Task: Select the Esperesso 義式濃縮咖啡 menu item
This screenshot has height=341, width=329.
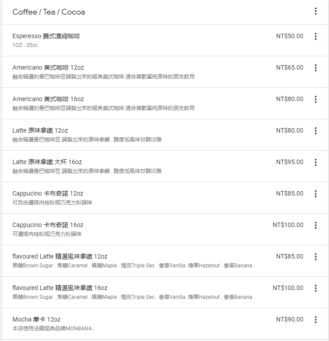Action: point(46,36)
